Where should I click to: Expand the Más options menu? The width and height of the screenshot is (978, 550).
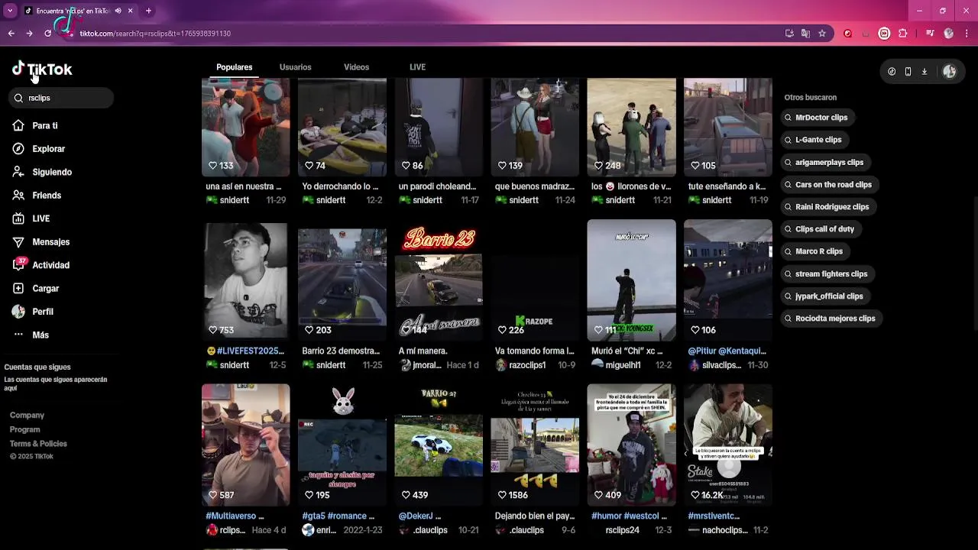pos(31,335)
